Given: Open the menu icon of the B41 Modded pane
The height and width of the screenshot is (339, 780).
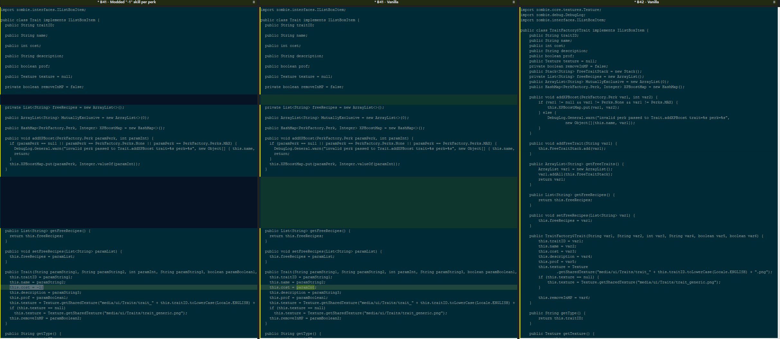Looking at the screenshot, I should point(254,2).
